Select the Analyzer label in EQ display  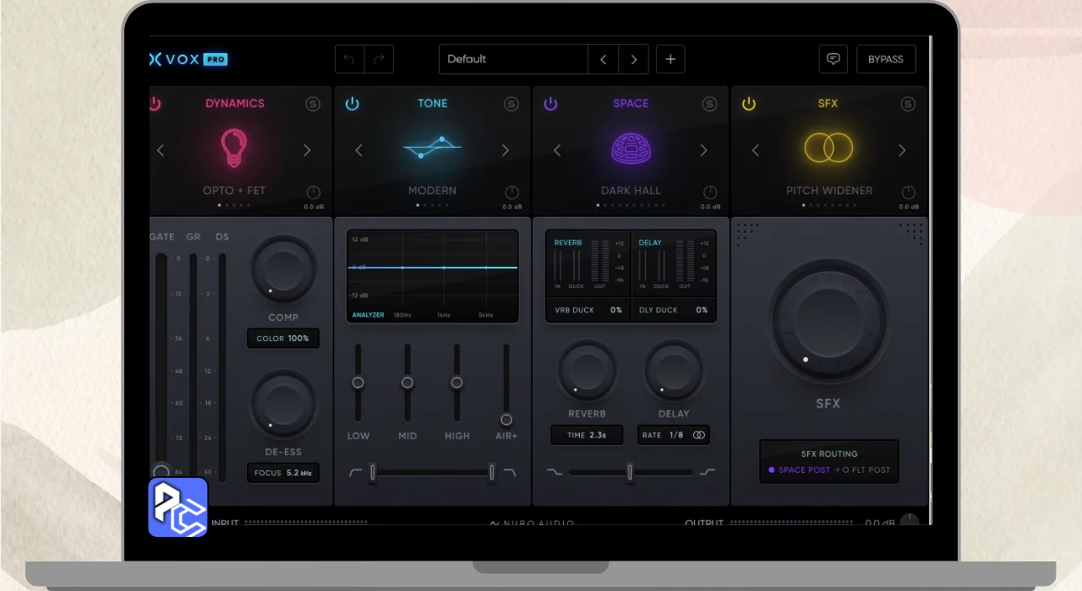pyautogui.click(x=368, y=315)
